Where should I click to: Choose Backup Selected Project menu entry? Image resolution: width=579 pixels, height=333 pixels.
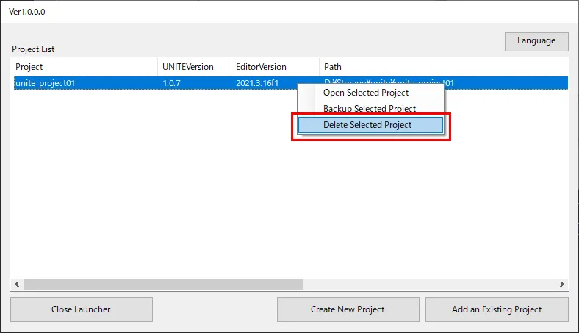[x=370, y=109]
